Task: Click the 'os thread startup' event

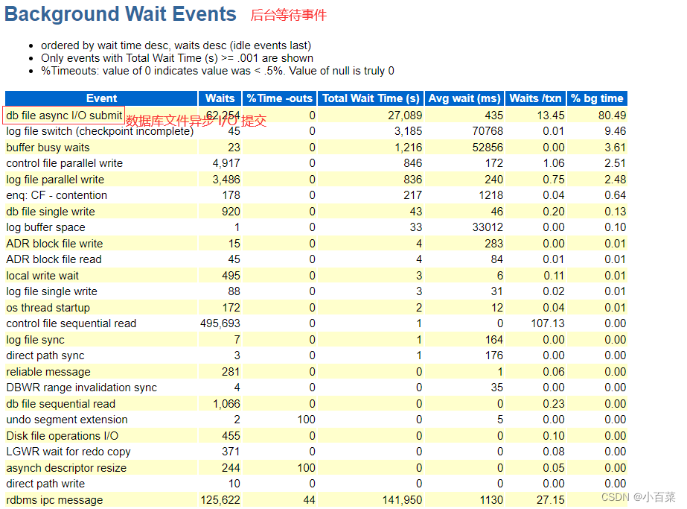Action: [x=48, y=308]
